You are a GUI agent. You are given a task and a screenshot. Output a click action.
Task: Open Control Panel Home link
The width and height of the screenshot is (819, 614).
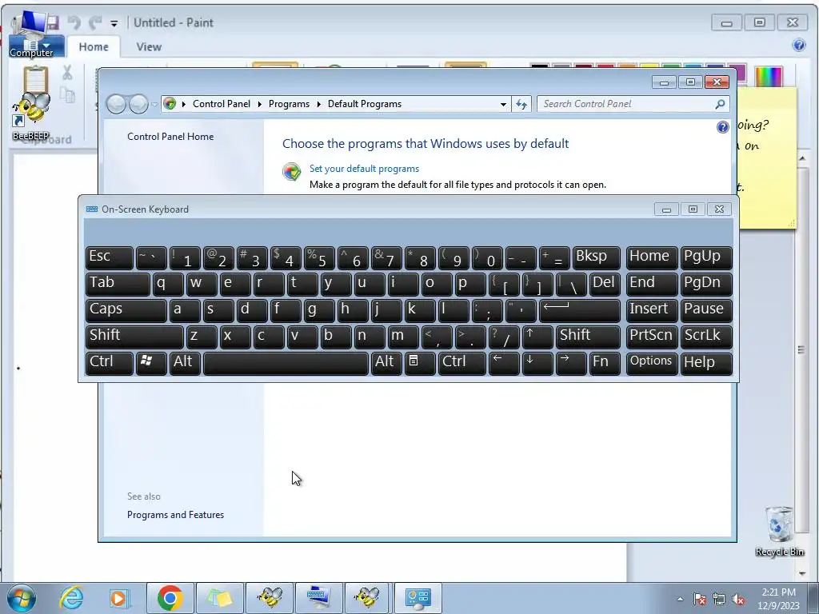click(170, 136)
